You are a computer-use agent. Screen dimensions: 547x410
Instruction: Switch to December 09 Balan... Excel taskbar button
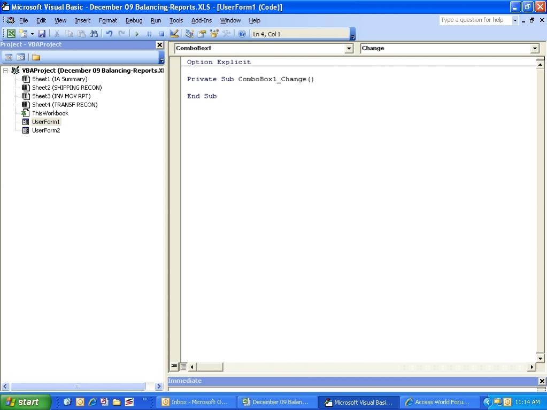pyautogui.click(x=278, y=402)
